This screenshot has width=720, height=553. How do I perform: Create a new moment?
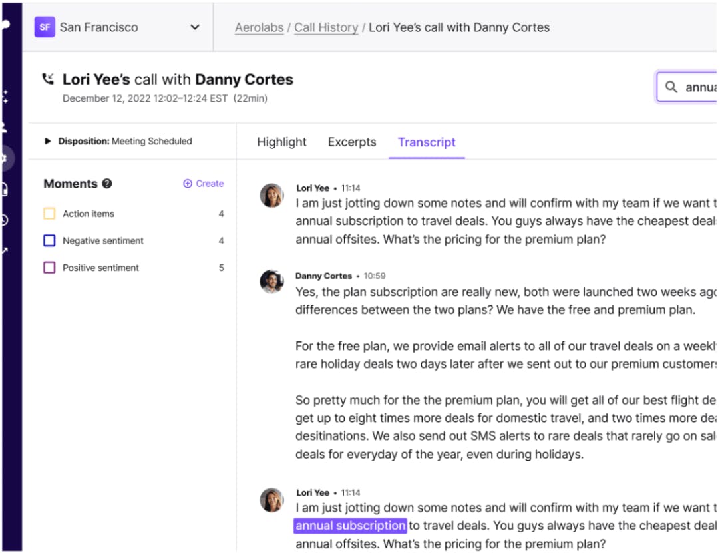pos(204,184)
